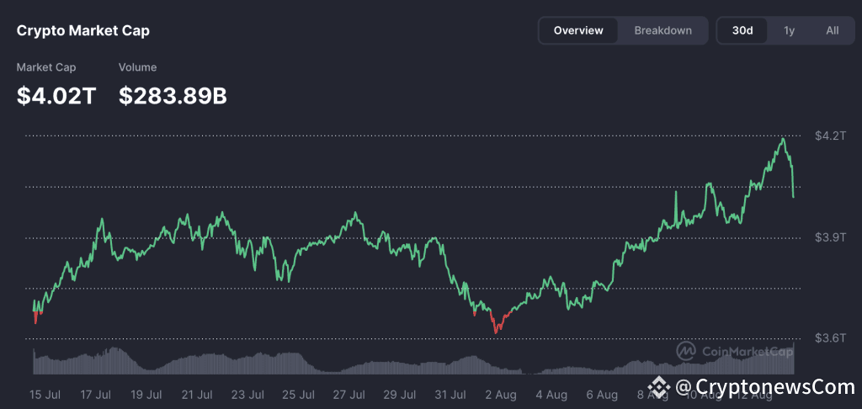Click the 27 Jul date label
The image size is (862, 409).
(x=349, y=395)
